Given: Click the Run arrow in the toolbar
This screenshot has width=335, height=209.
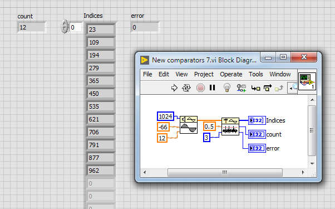Looking at the screenshot, I should point(174,88).
